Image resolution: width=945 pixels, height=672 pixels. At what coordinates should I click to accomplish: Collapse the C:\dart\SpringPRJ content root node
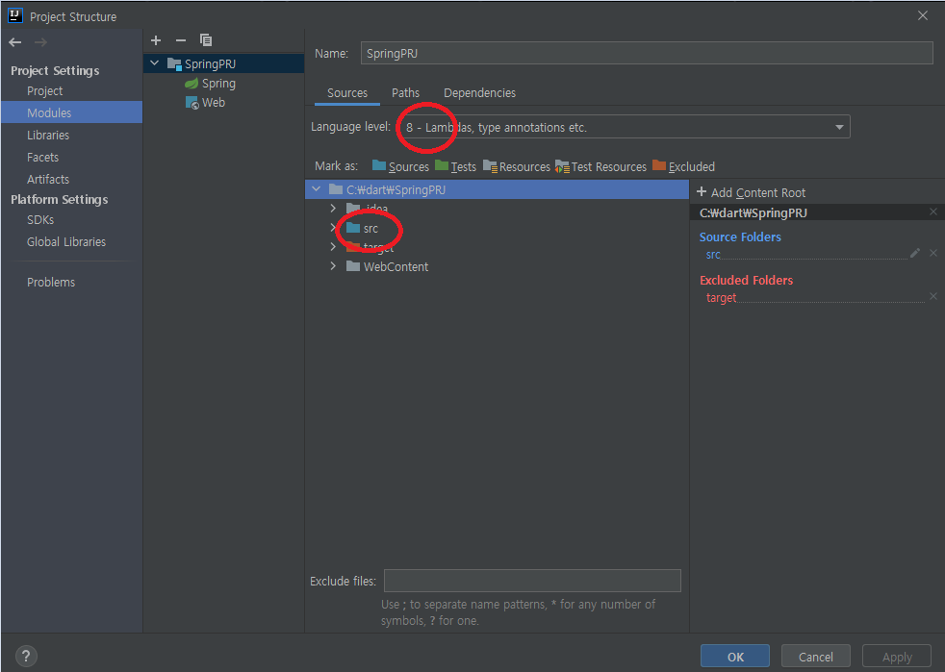317,189
